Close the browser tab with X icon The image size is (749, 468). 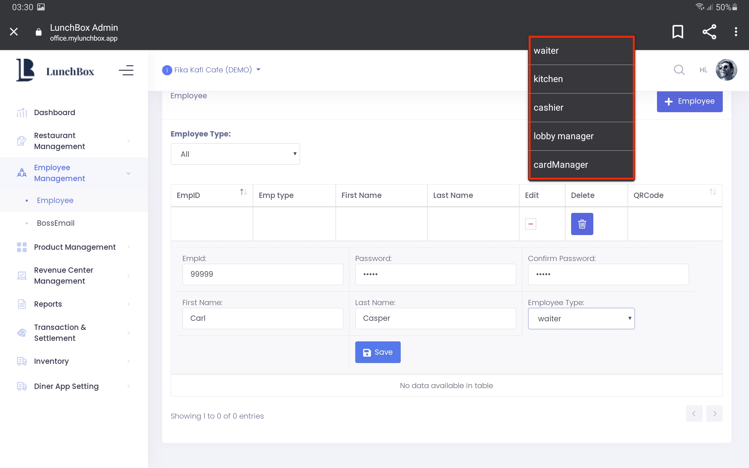14,32
